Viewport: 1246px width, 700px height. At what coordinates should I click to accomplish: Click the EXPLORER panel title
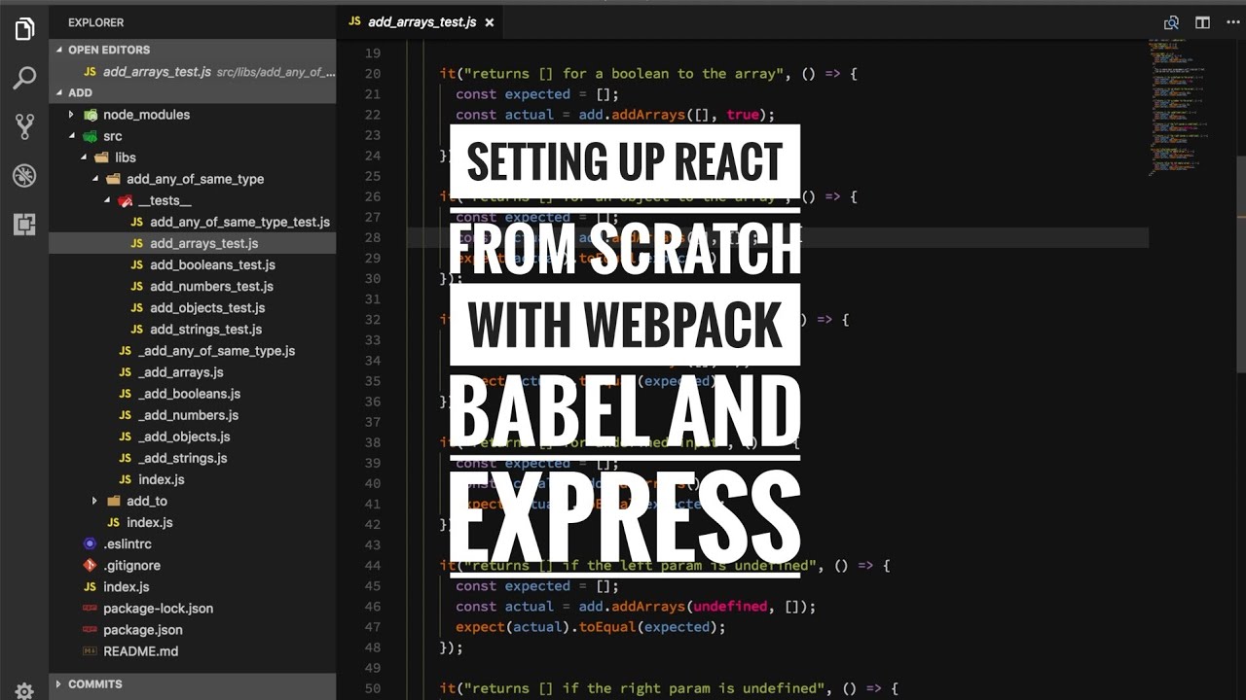click(95, 22)
